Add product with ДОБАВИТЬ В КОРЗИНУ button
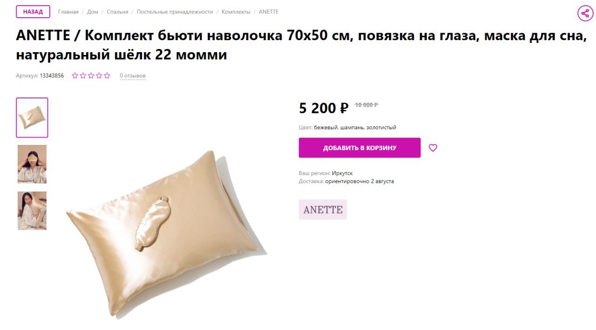Viewport: 596px width, 330px height. pos(359,148)
